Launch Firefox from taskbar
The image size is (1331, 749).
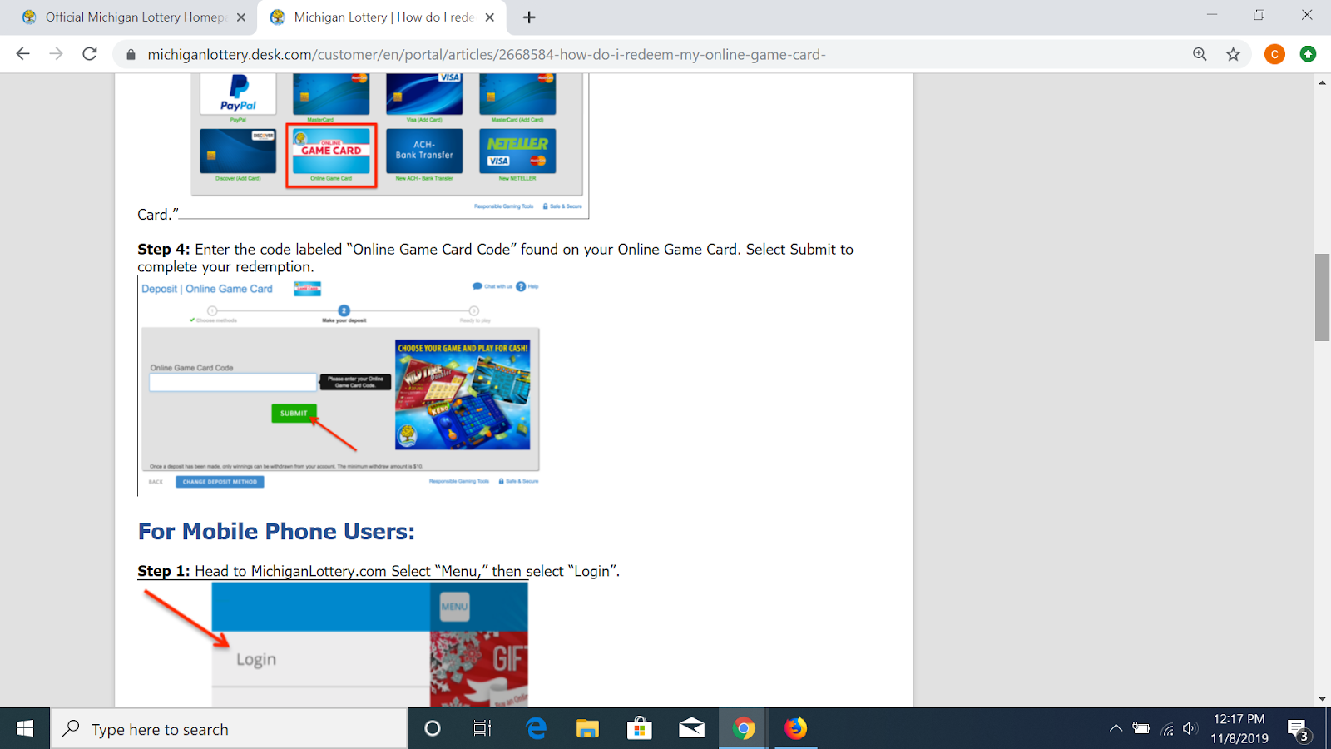[796, 729]
